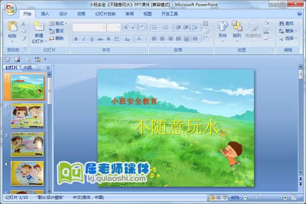The image size is (306, 204).
Task: Switch to Slide Sorter view
Action: coord(218,198)
